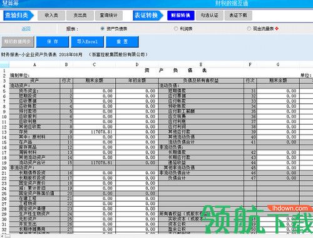Click the 长期债券投资 期末余额 cell
The width and height of the screenshot is (313, 238).
[94, 173]
